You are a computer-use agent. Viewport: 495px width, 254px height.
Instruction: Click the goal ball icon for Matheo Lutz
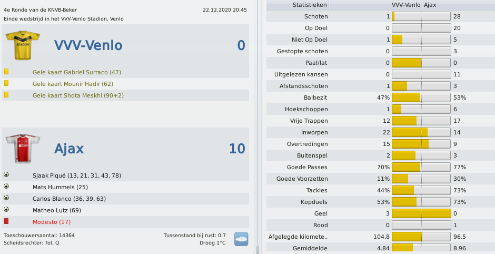click(x=6, y=209)
